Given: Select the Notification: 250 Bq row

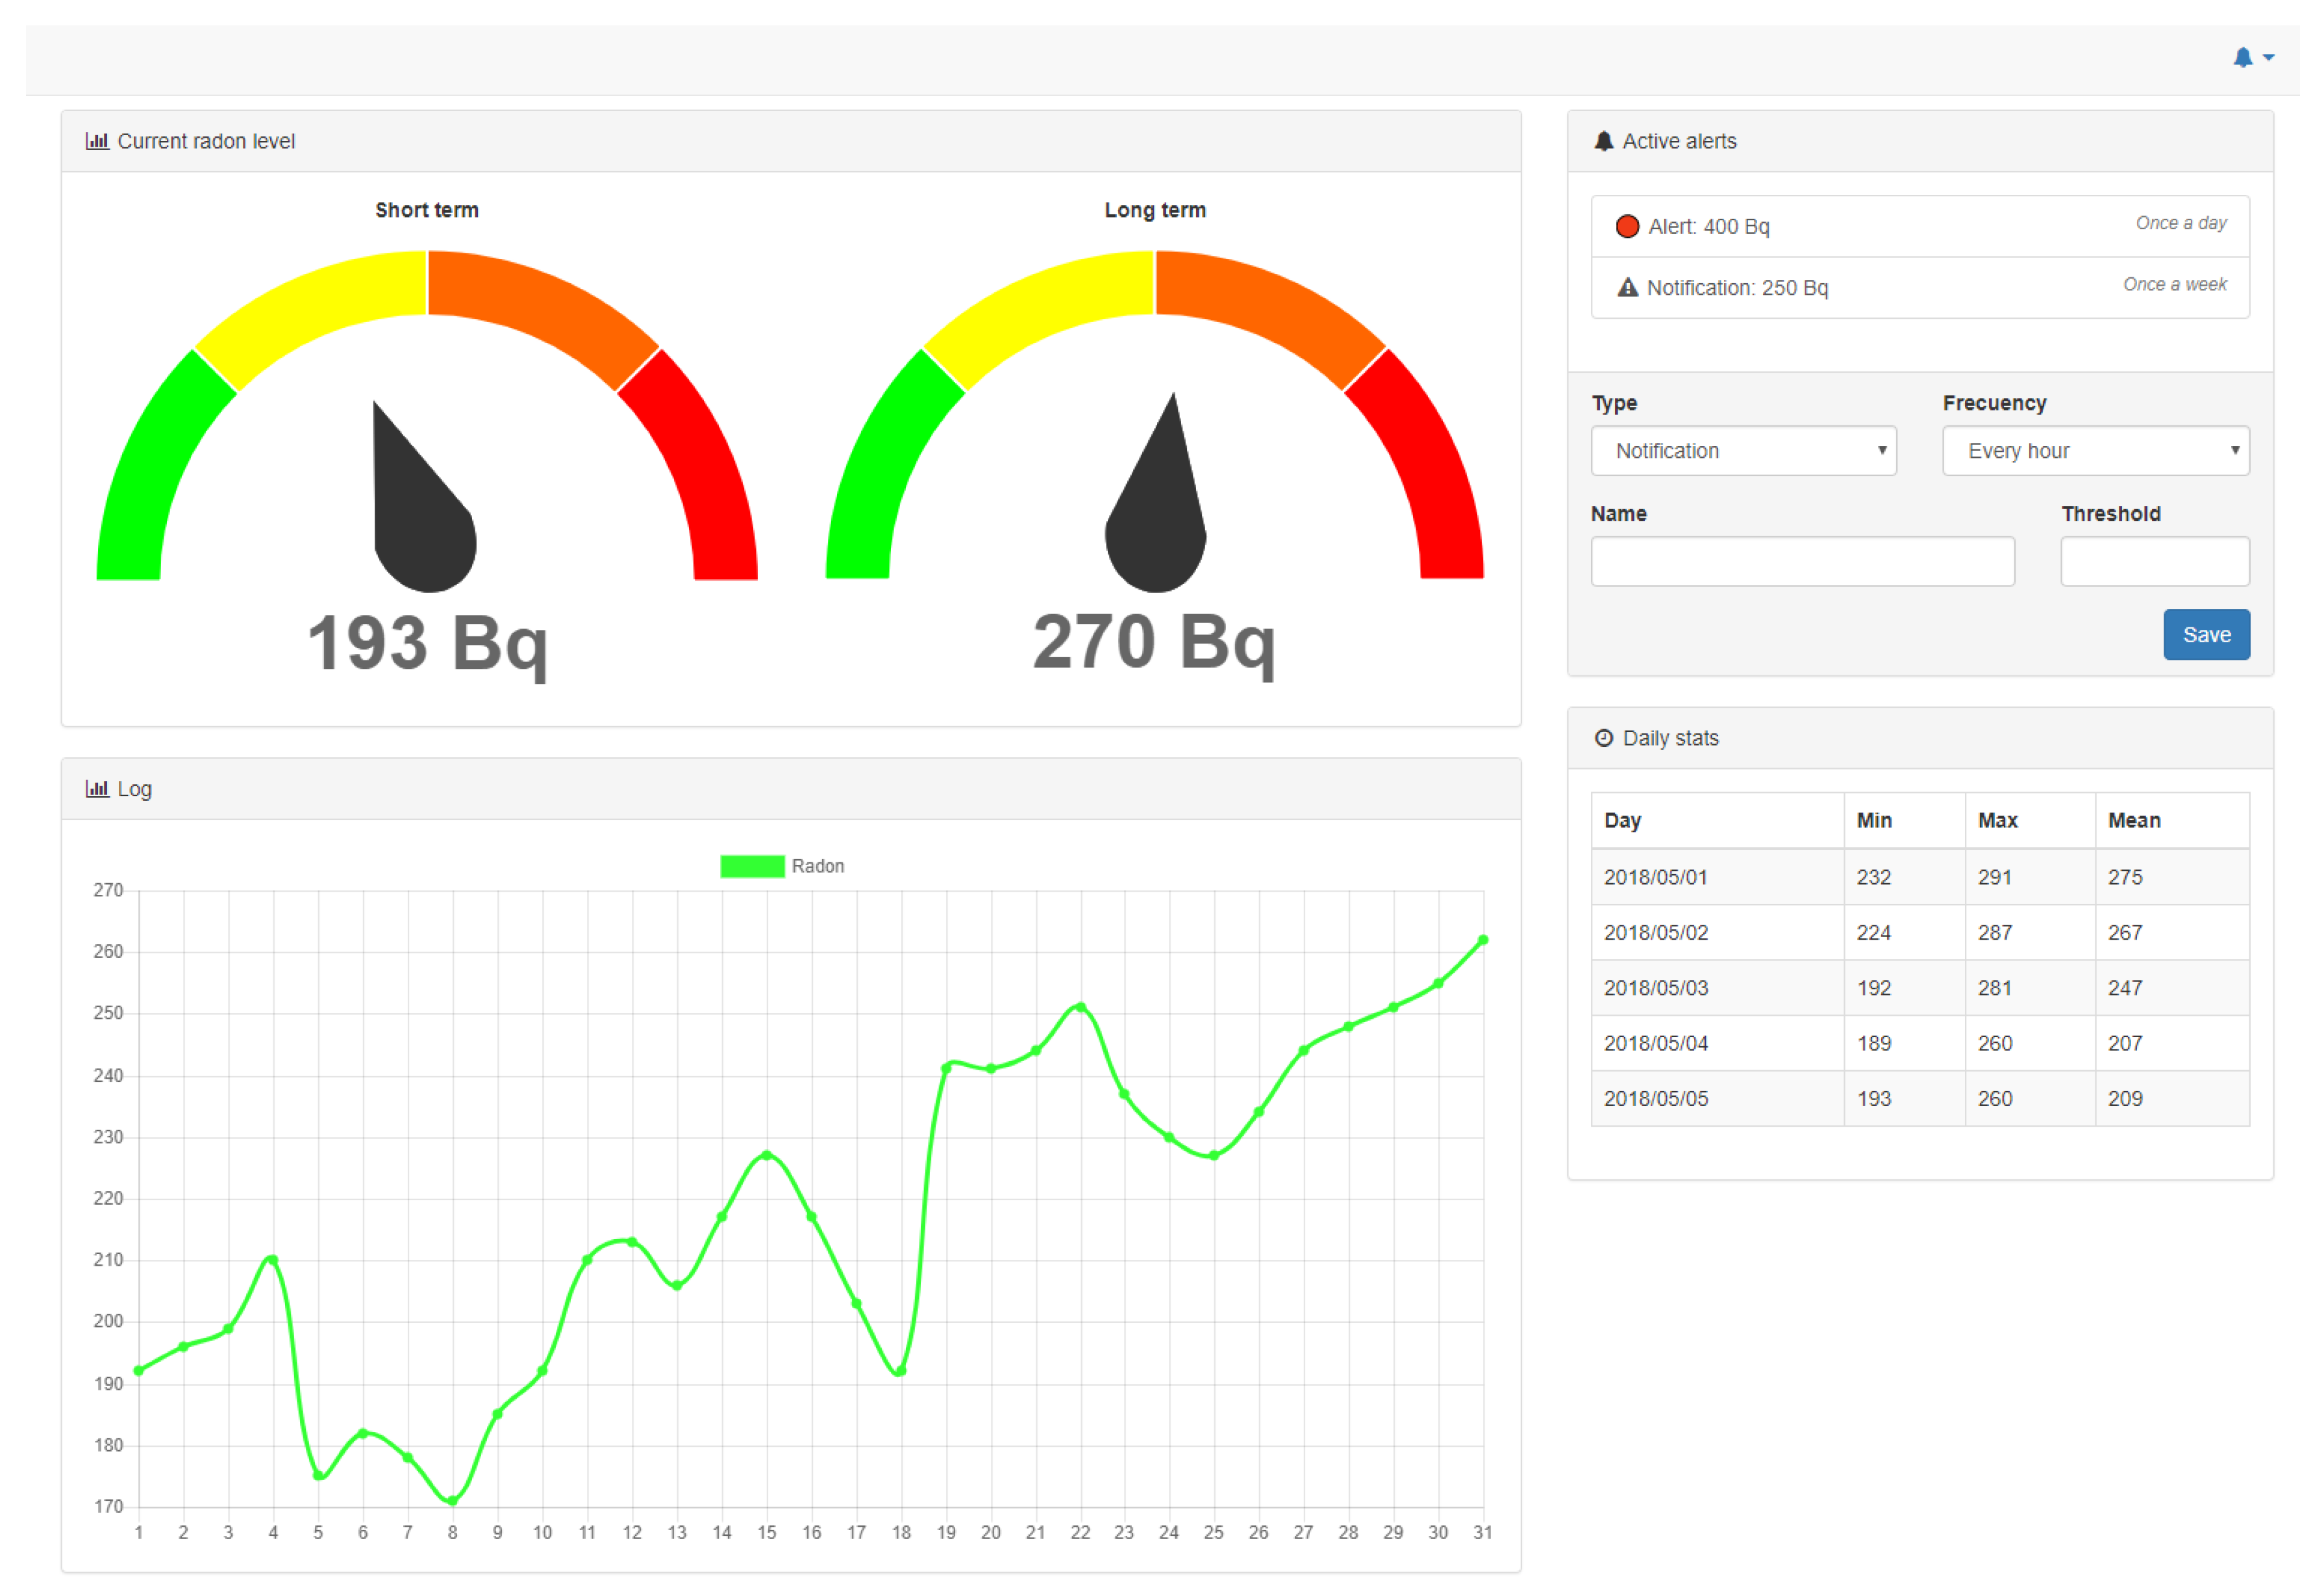Looking at the screenshot, I should 1920,288.
